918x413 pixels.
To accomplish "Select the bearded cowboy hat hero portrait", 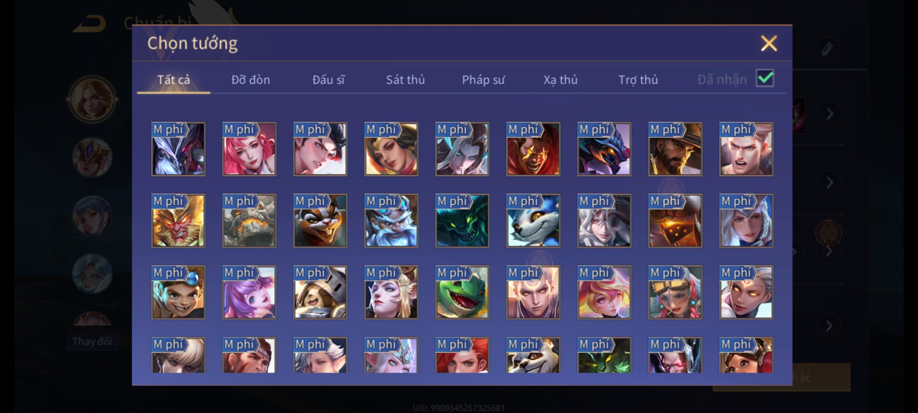I will [x=675, y=149].
